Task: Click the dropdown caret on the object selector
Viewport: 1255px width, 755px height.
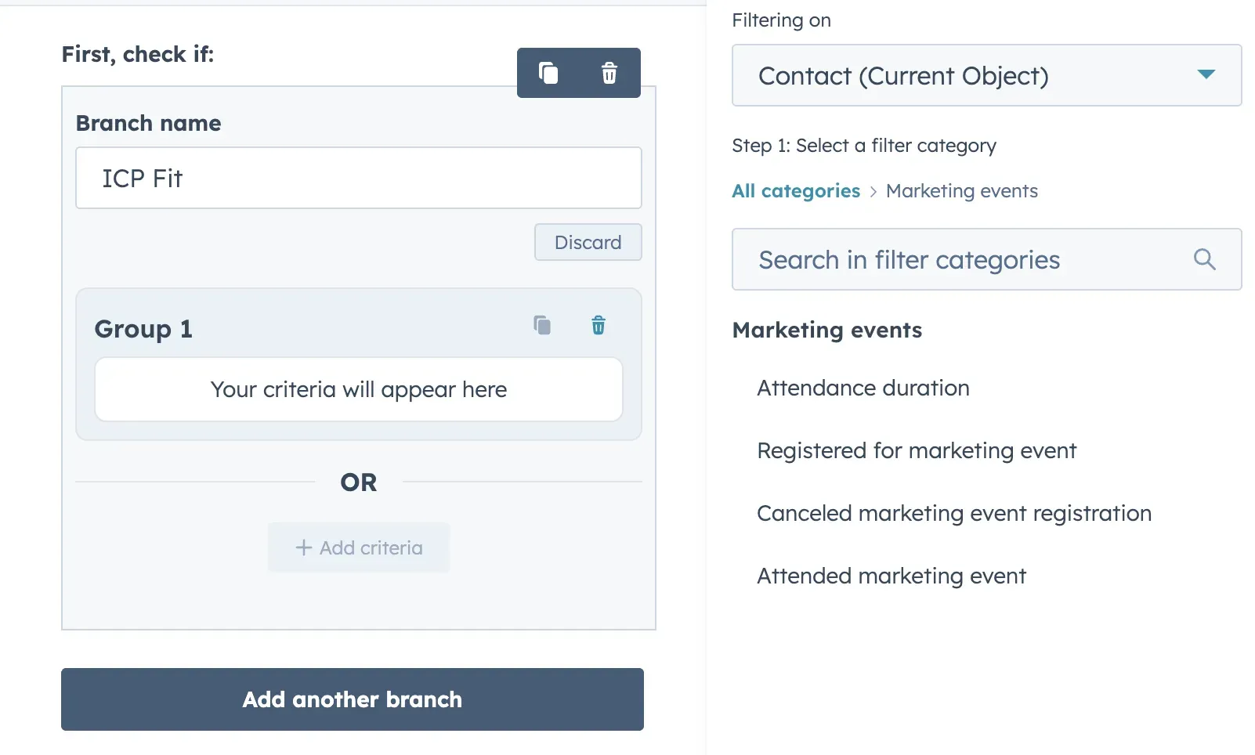Action: coord(1207,75)
